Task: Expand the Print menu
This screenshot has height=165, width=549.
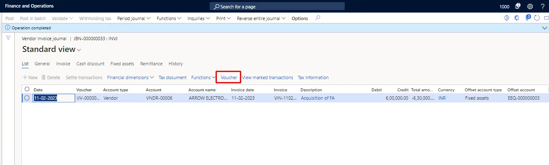Action: (x=224, y=18)
